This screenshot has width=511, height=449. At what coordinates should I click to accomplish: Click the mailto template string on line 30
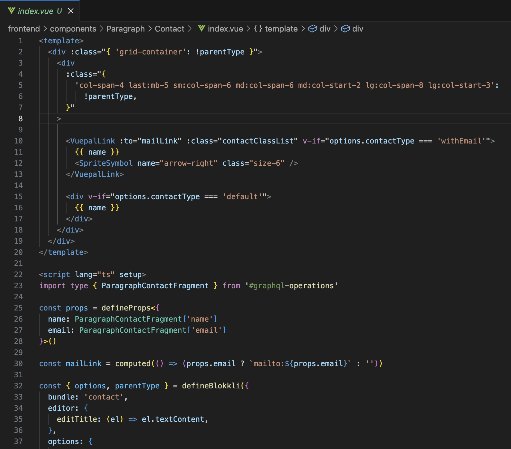300,364
